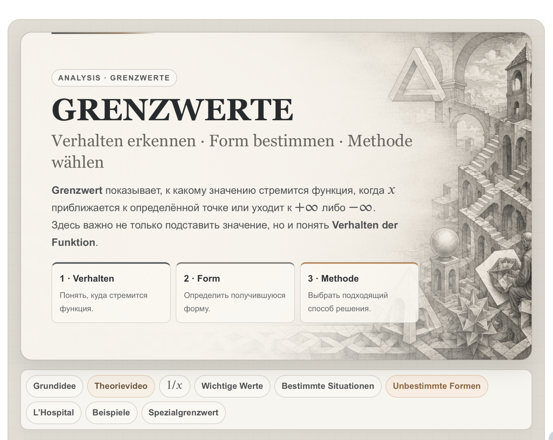The height and width of the screenshot is (440, 553).
Task: Click the Analysis · Grenzwerte badge
Action: point(114,78)
